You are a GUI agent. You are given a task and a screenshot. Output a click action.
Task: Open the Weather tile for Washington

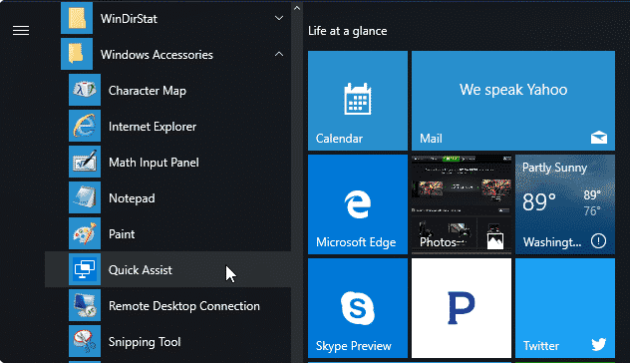(565, 204)
